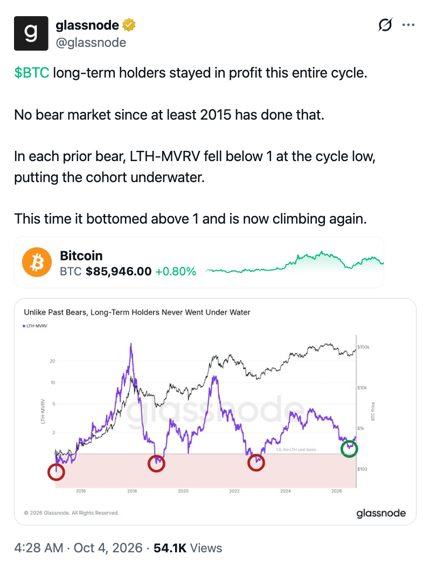430x569 pixels.
Task: Click the purple LTH-MVRV legend dot
Action: (24, 326)
